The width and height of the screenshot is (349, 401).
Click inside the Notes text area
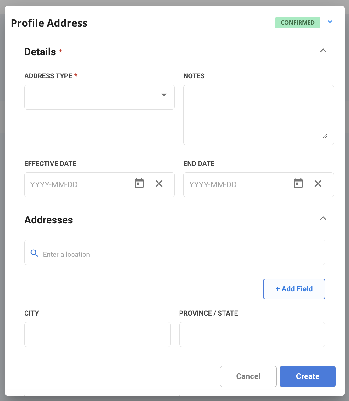coord(258,115)
